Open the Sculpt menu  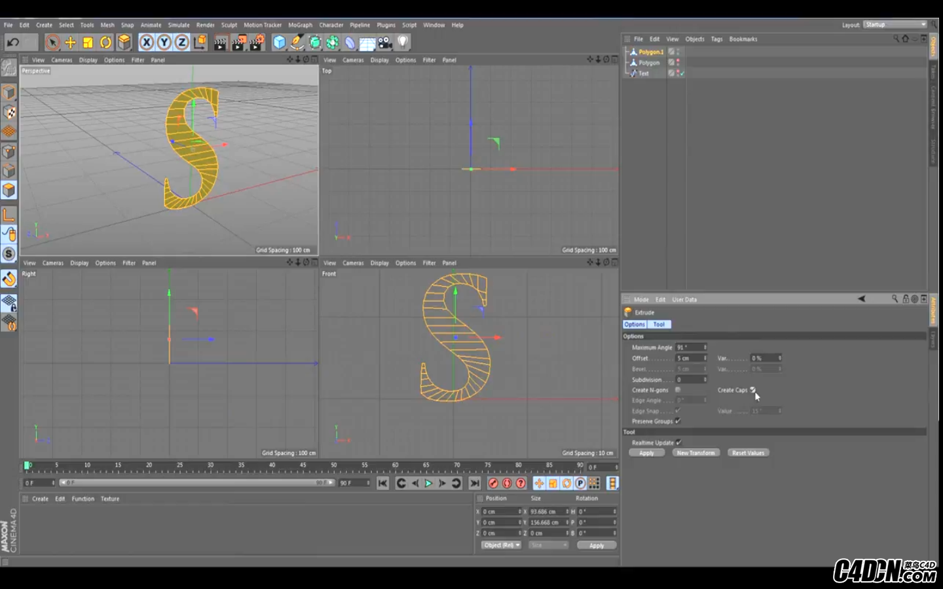(x=229, y=25)
